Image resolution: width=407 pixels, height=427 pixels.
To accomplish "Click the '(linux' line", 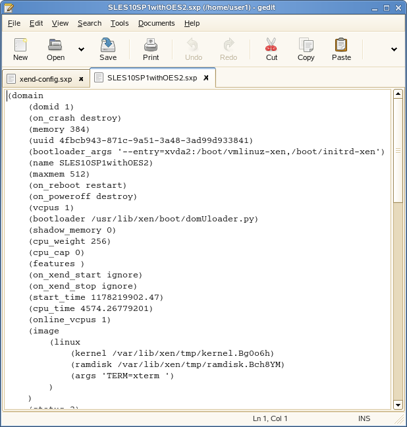I will 65,342.
